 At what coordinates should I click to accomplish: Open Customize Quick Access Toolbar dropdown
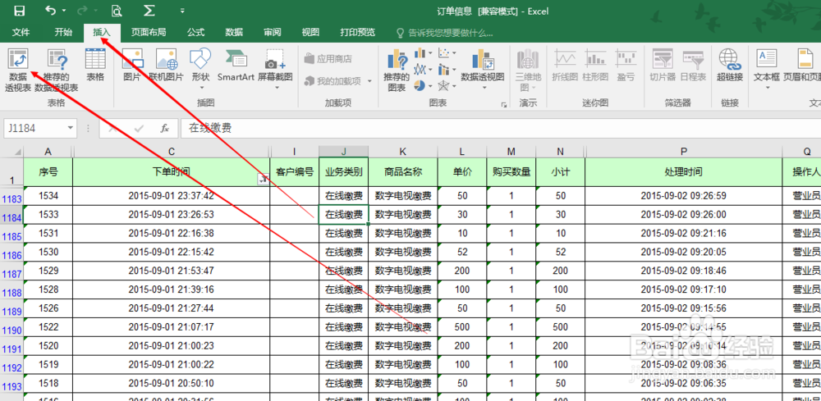(182, 11)
